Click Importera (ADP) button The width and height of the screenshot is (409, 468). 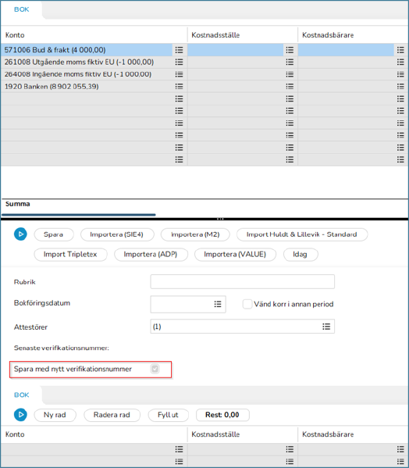click(151, 254)
